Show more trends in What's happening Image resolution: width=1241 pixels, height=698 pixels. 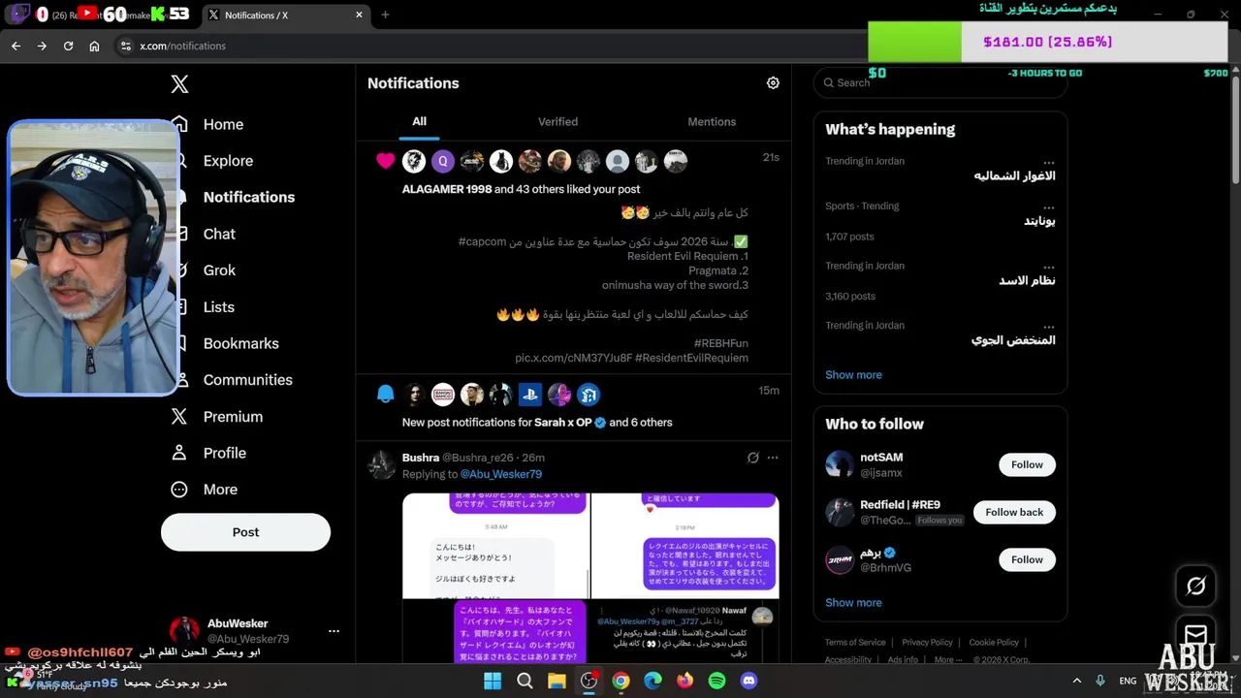click(x=853, y=375)
